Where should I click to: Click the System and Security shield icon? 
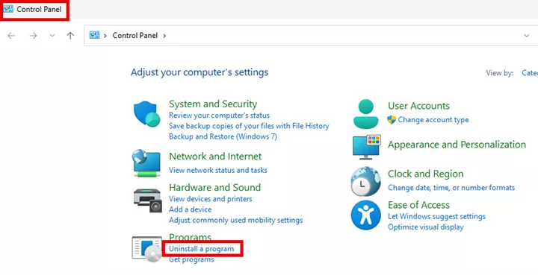(x=147, y=114)
